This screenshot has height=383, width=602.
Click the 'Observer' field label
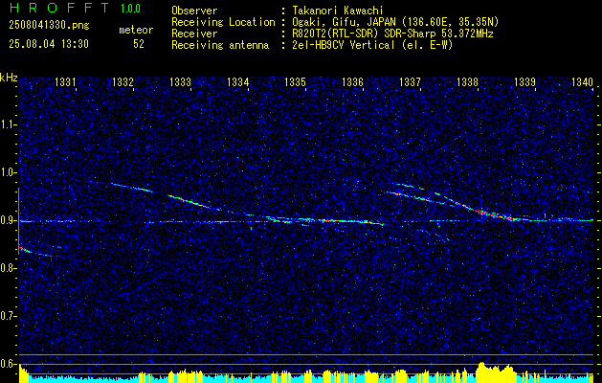click(x=194, y=11)
